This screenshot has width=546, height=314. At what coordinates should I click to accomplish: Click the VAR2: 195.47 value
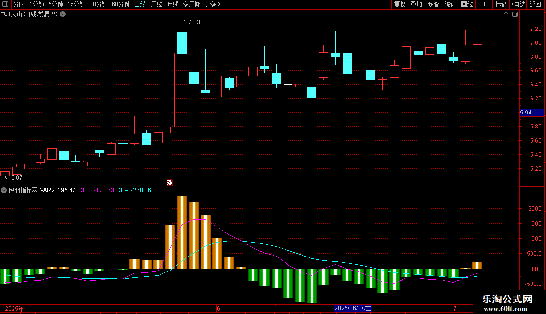click(x=58, y=190)
